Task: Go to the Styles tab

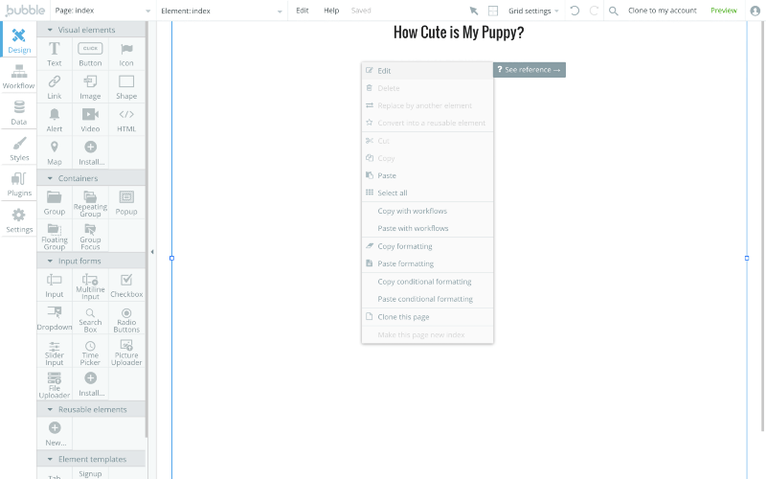Action: pyautogui.click(x=19, y=148)
